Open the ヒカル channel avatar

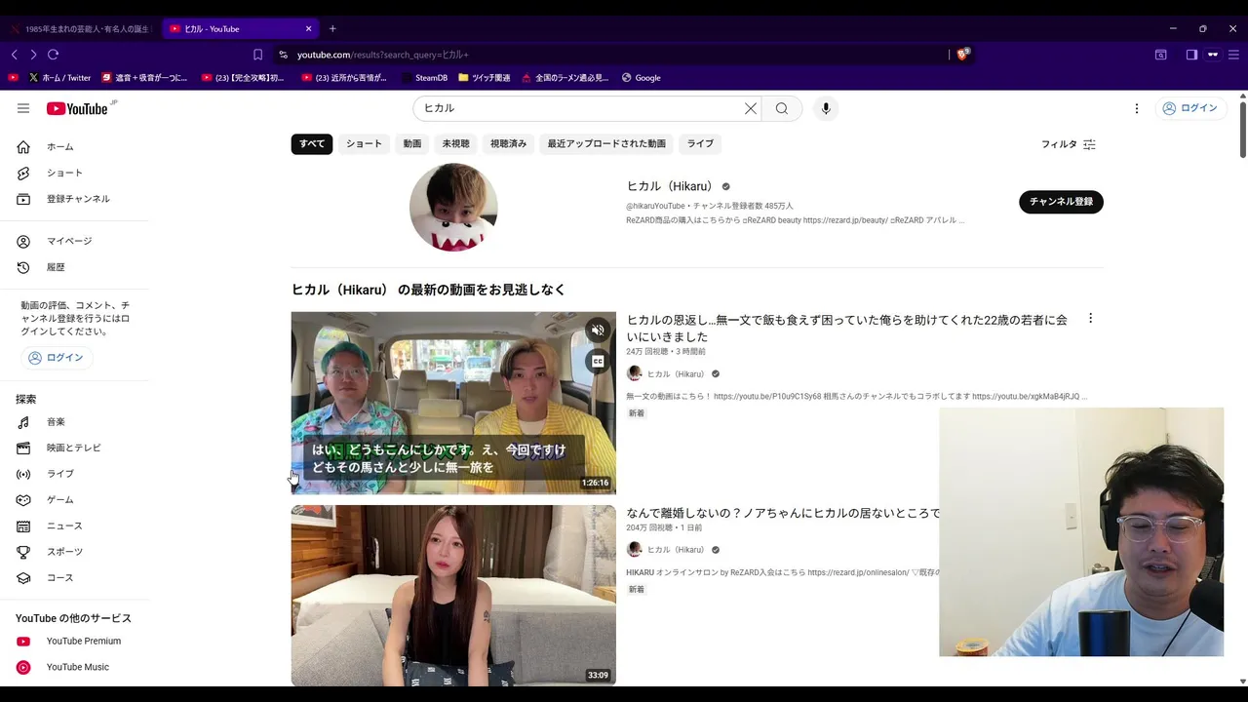pos(453,208)
